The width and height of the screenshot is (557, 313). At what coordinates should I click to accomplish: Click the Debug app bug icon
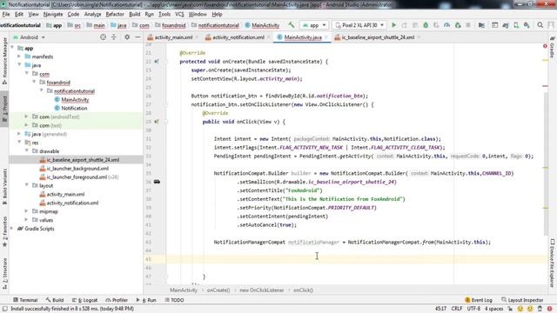coord(426,25)
